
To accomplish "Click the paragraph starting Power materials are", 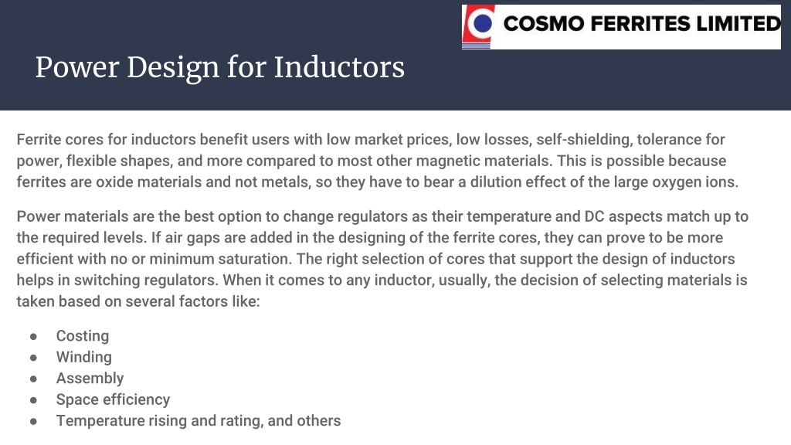I will tap(382, 259).
